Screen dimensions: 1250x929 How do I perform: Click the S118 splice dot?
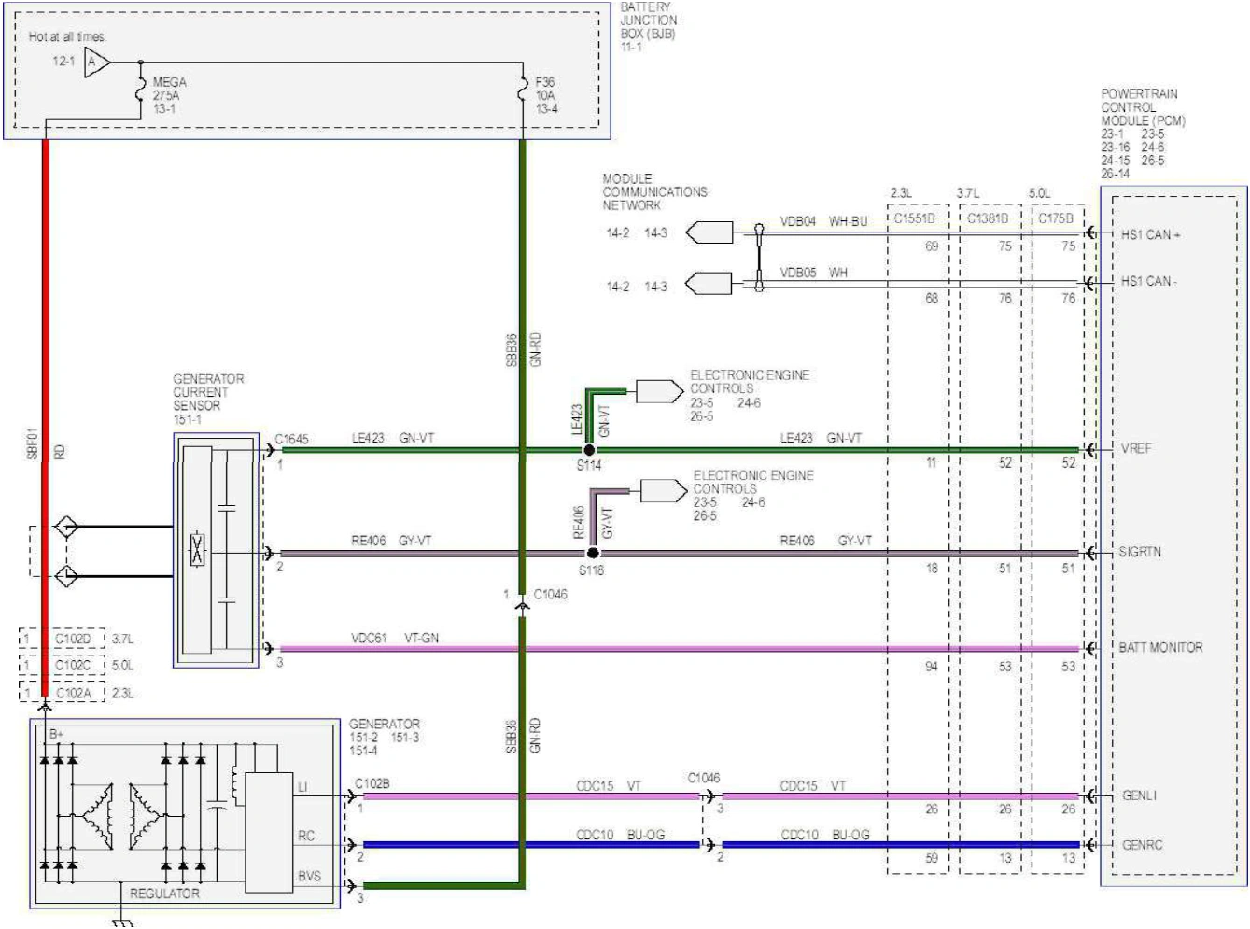[x=592, y=554]
